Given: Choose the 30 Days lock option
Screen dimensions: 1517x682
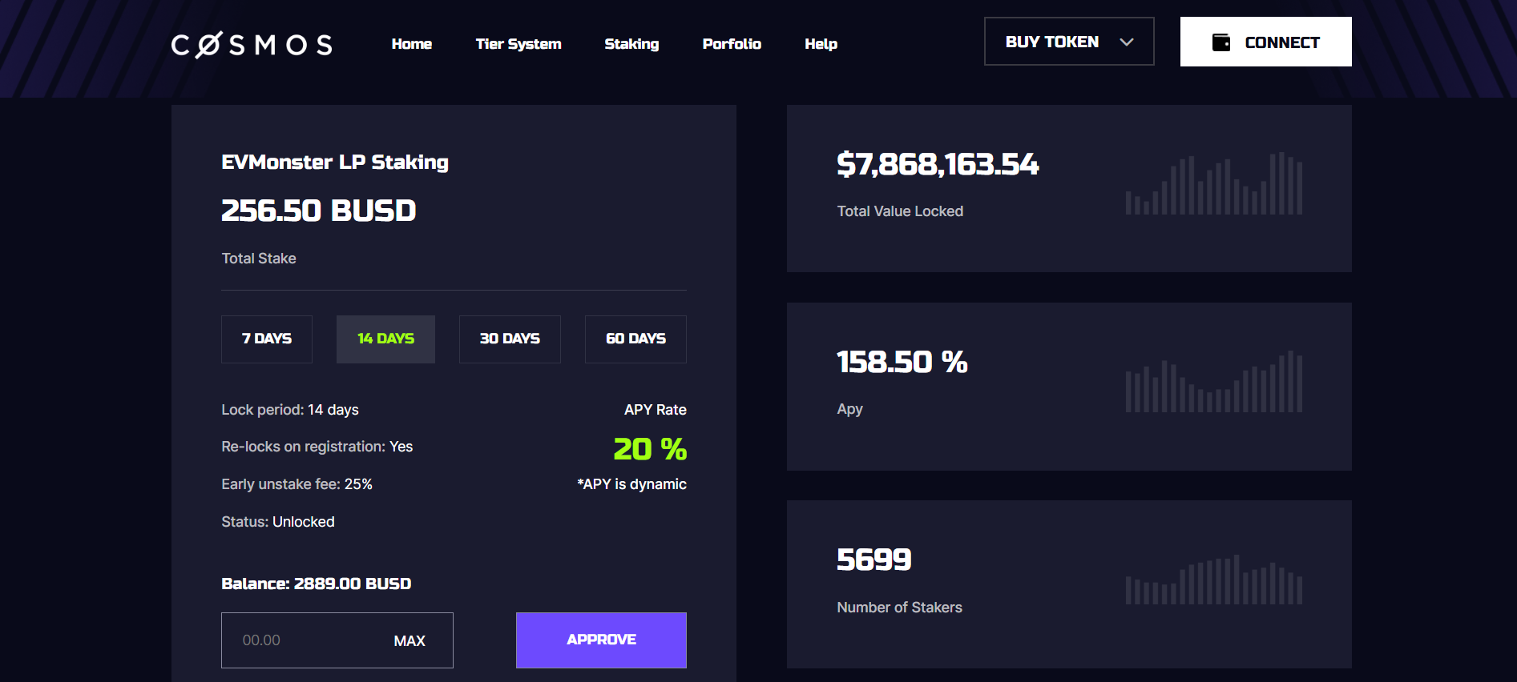Looking at the screenshot, I should [510, 339].
